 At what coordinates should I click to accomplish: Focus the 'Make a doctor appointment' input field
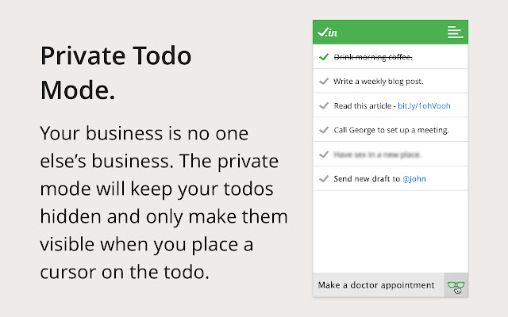[x=377, y=285]
